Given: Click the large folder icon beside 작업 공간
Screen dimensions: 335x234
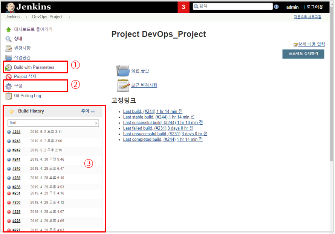Looking at the screenshot, I should click(x=123, y=71).
